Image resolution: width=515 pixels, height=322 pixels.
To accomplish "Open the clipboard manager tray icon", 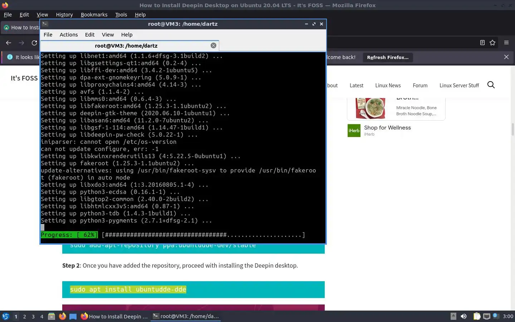I will 477,316.
